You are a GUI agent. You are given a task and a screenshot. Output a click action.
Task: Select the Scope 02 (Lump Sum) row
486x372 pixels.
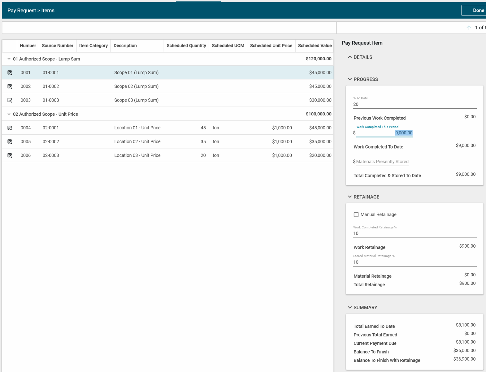click(x=136, y=86)
